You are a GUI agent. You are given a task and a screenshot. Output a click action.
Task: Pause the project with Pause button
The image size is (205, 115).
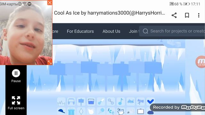click(x=16, y=76)
